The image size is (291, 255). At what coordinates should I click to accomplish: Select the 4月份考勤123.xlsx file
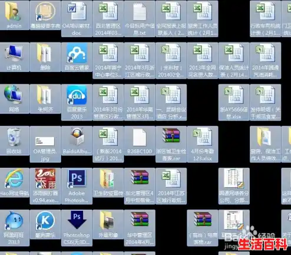click(203, 144)
